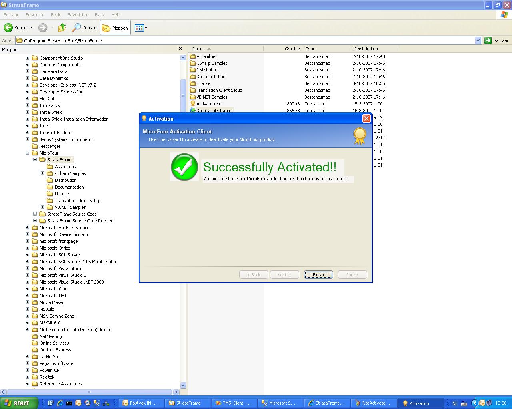Click the Ga naar go button
The height and width of the screenshot is (409, 512).
pyautogui.click(x=497, y=40)
